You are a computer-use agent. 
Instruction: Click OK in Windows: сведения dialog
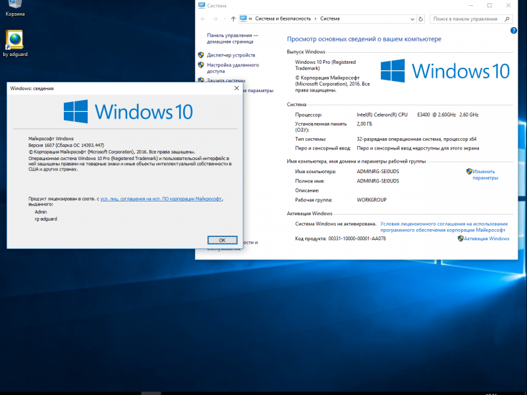click(222, 240)
